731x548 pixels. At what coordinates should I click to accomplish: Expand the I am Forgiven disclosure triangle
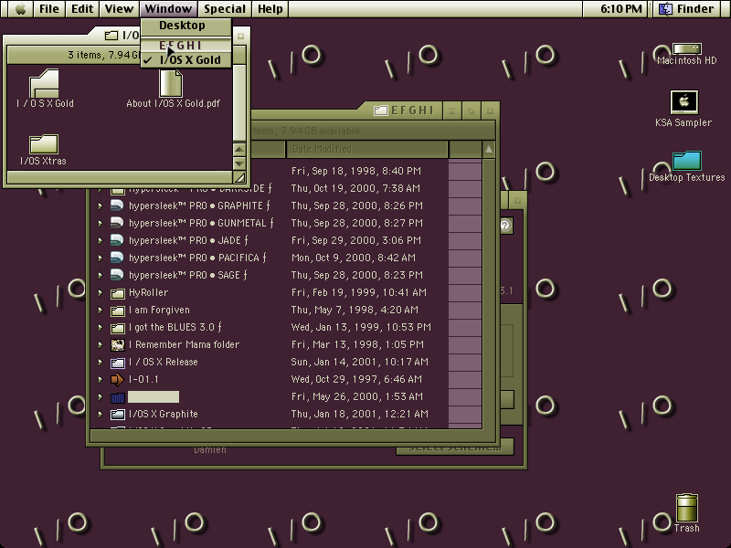click(x=100, y=310)
